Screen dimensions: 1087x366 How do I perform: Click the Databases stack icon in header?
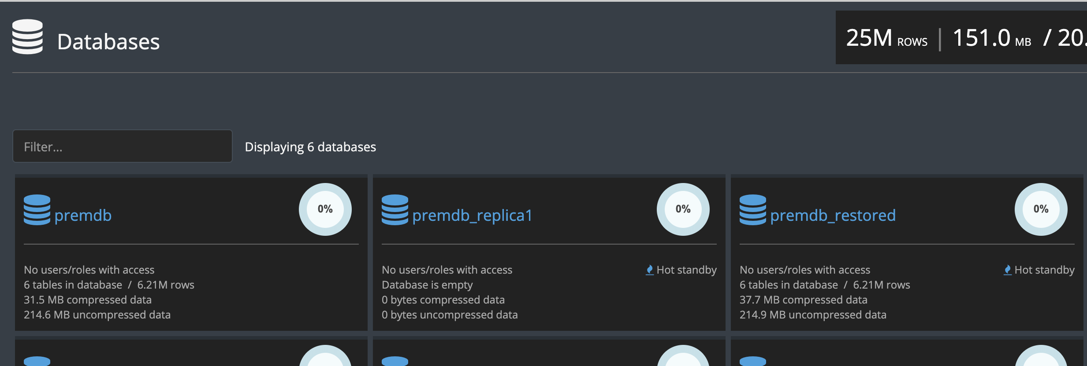point(27,37)
